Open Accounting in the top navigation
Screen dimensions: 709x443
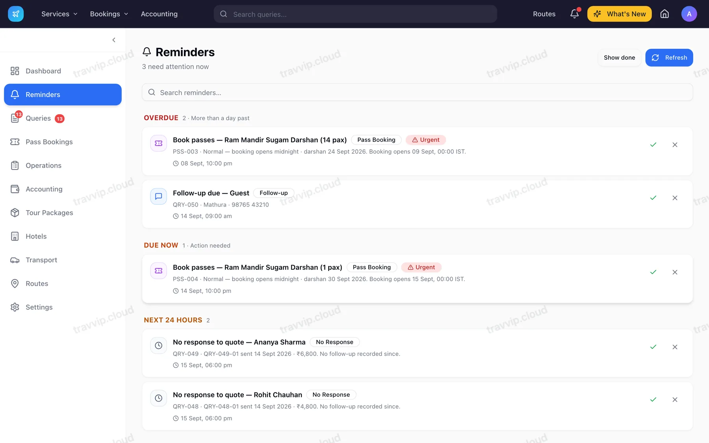pyautogui.click(x=159, y=14)
